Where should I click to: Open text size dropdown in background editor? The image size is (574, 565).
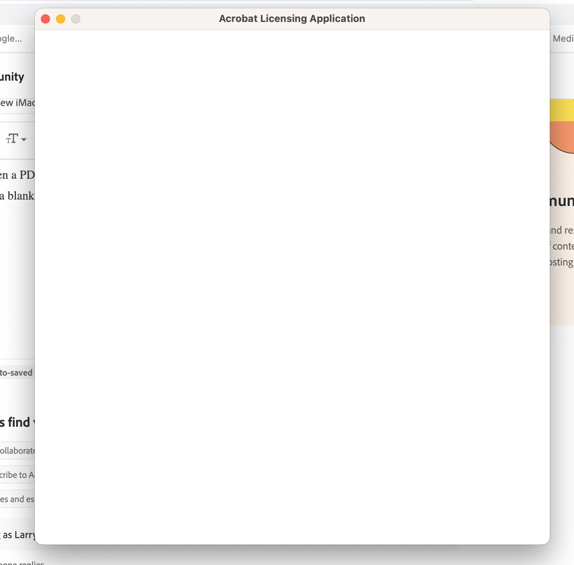(16, 139)
